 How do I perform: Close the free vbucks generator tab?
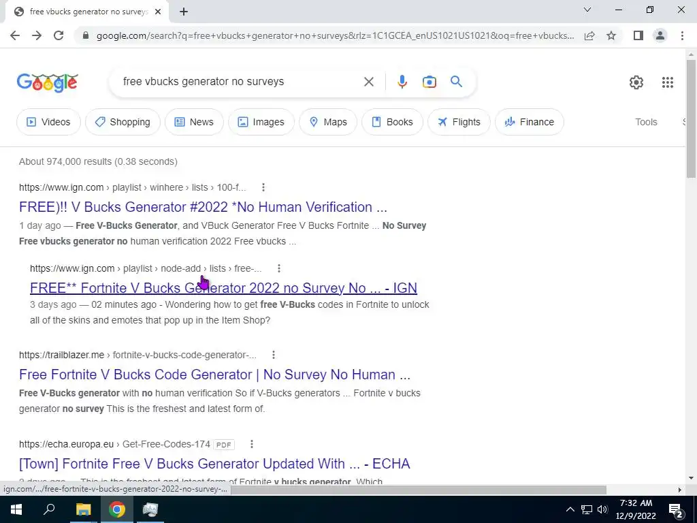pyautogui.click(x=158, y=12)
